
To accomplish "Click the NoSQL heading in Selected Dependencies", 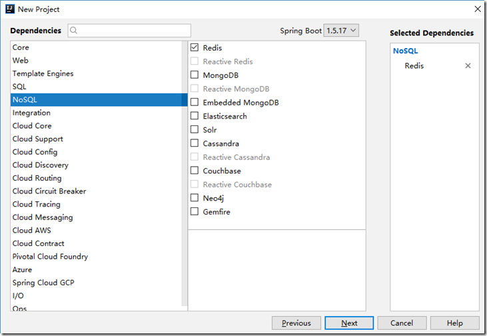I will [405, 51].
